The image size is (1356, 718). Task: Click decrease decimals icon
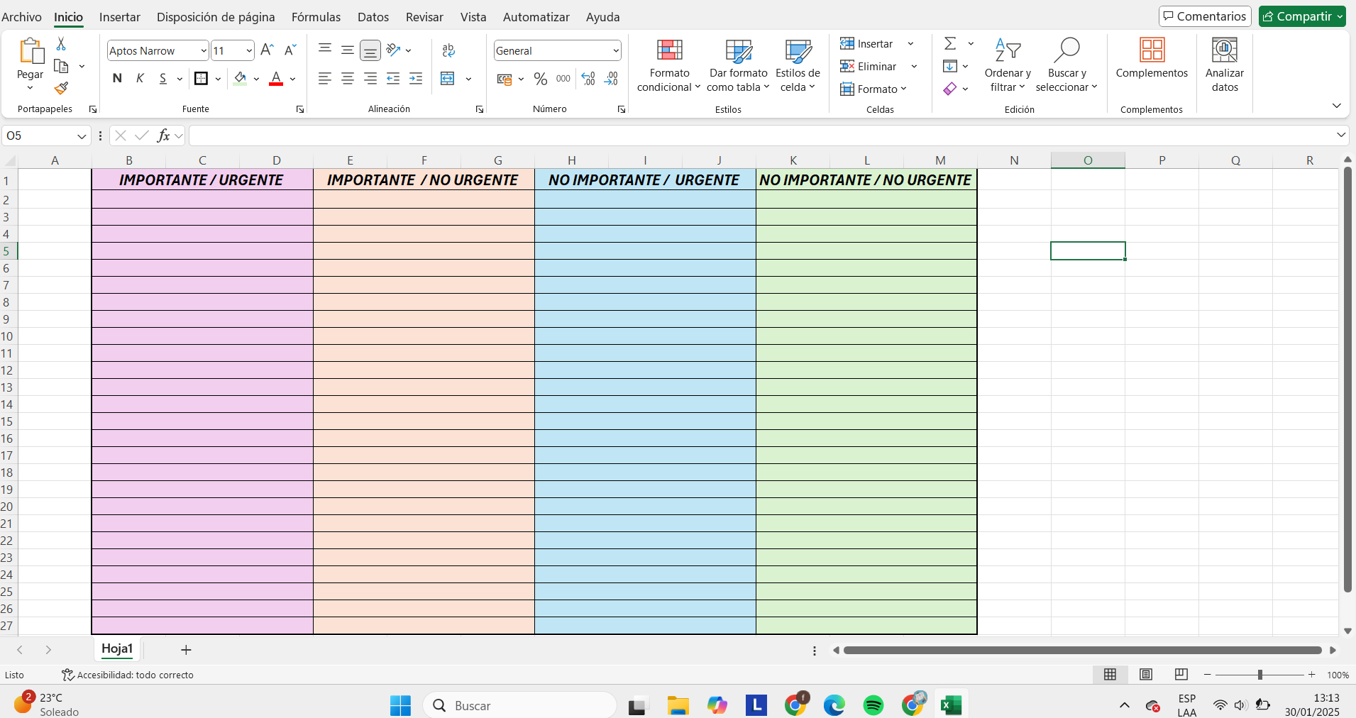[x=611, y=79]
